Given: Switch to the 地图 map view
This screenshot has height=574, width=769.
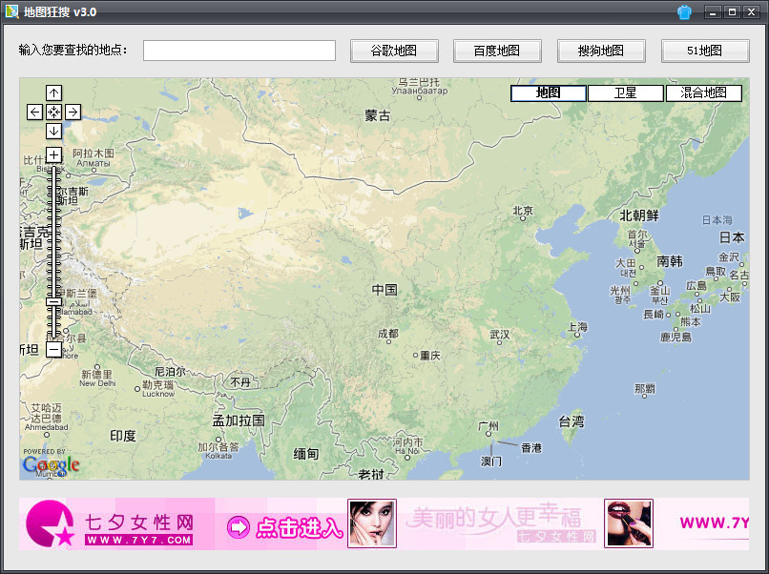Looking at the screenshot, I should (x=549, y=93).
